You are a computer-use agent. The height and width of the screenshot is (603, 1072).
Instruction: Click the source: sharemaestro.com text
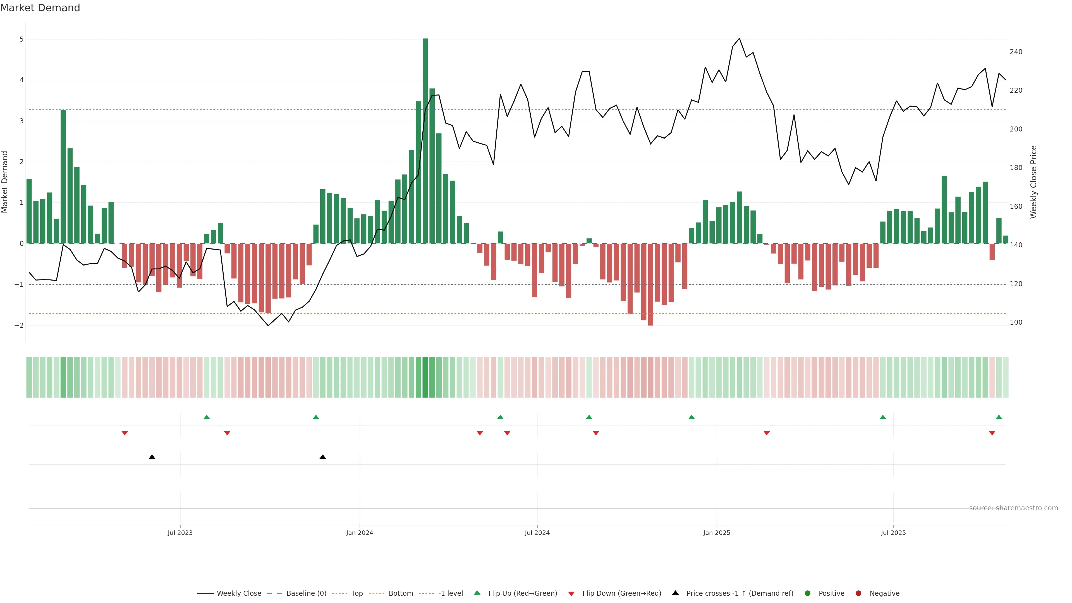[x=1013, y=508]
